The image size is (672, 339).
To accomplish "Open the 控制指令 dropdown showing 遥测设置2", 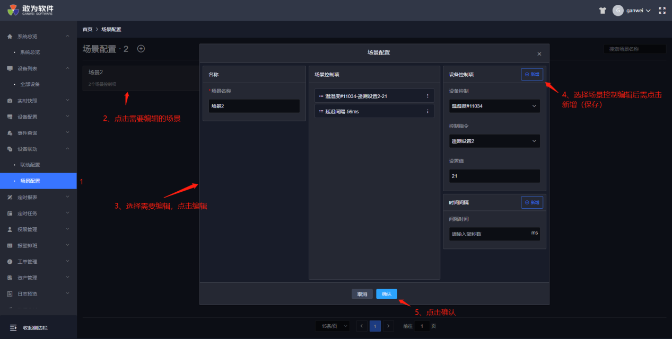I will (494, 141).
